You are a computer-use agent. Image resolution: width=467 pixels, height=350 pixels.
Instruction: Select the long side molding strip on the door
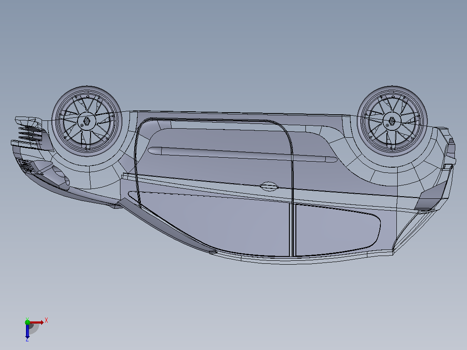point(243,154)
